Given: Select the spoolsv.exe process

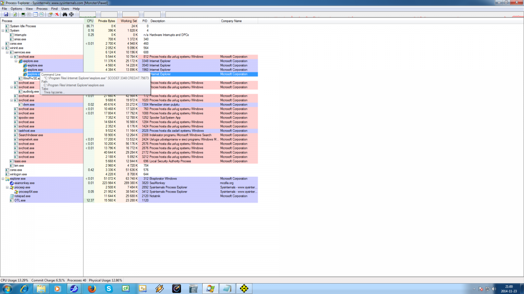Looking at the screenshot, I should (x=129, y=118).
